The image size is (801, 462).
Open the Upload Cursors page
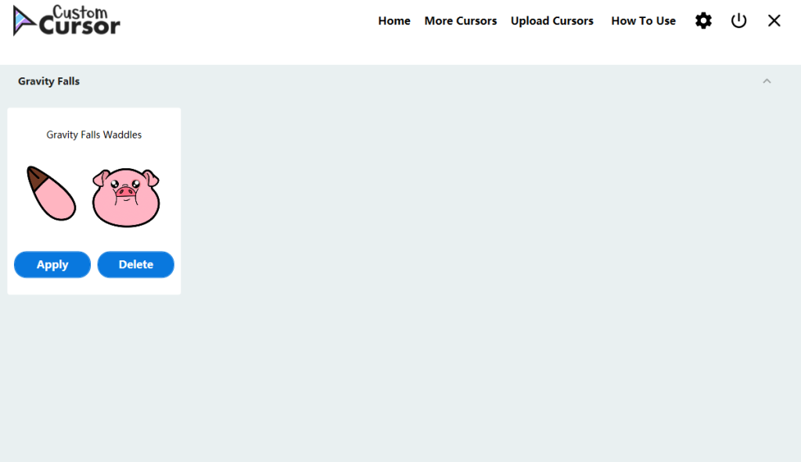click(x=551, y=21)
